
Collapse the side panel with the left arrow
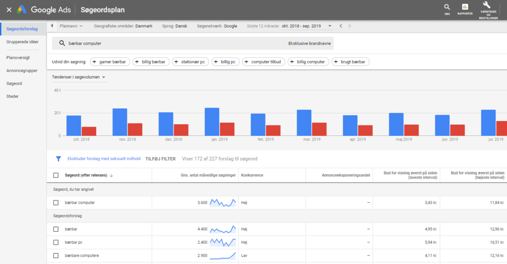52,26
